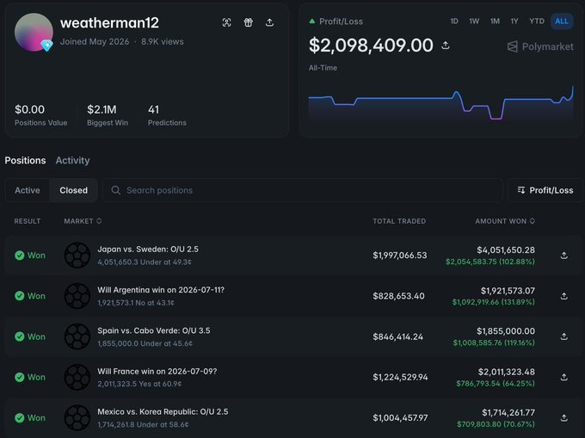The image size is (585, 438).
Task: Click soccer ball icon for Argentina market
Action: pos(77,296)
